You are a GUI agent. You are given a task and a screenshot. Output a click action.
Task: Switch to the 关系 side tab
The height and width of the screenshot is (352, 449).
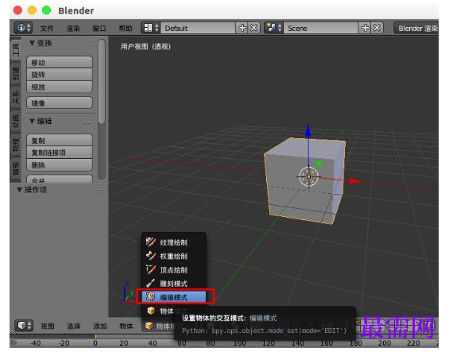tap(16, 97)
